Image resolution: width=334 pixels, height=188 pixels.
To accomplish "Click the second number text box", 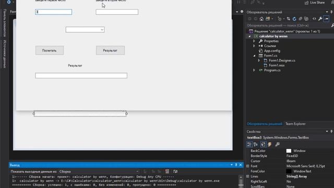I will tap(117, 12).
